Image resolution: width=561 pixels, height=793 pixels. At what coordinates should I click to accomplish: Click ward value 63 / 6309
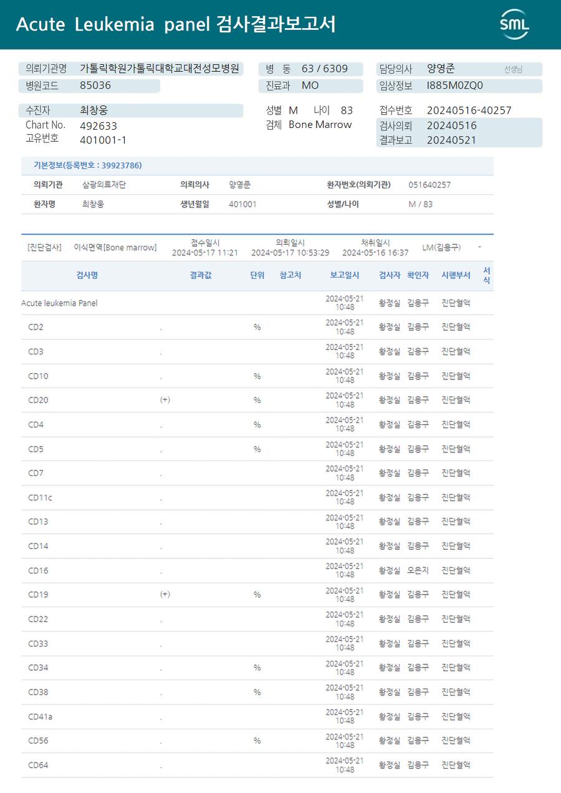pyautogui.click(x=325, y=69)
